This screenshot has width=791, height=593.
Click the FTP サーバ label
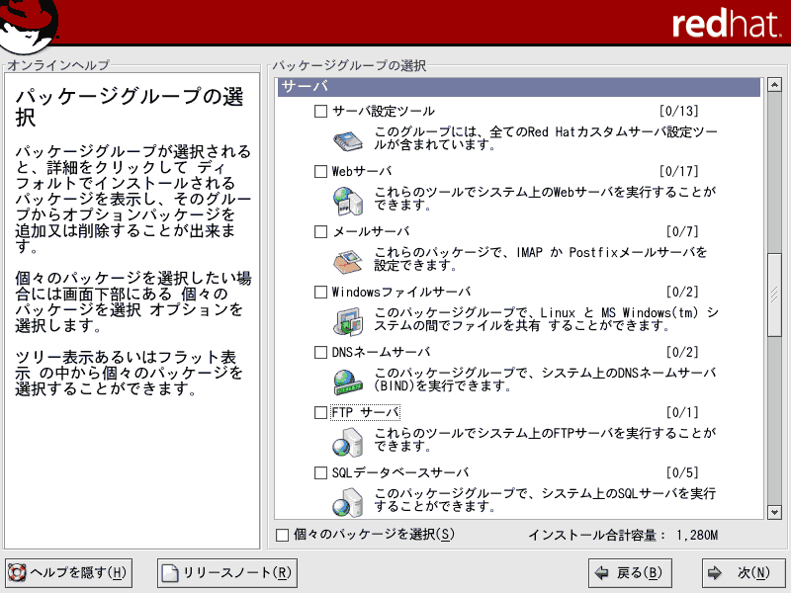365,412
